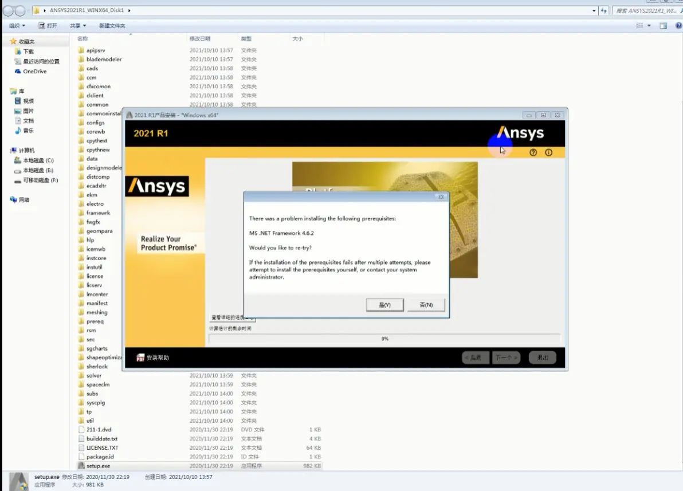
Task: Click the preview pane icon in Explorer toolbar
Action: (665, 25)
